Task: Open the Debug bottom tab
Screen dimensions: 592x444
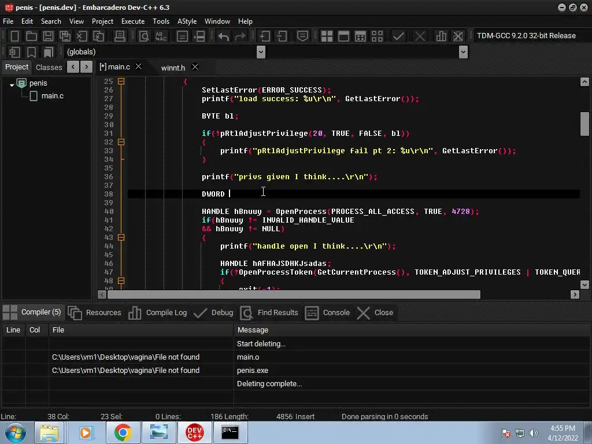Action: click(x=213, y=313)
